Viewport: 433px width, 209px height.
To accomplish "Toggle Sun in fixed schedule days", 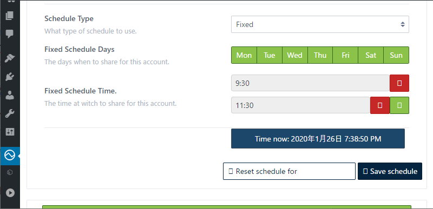I will (396, 55).
